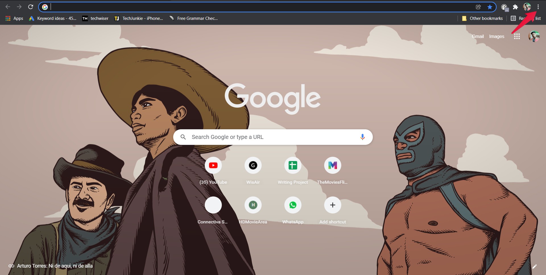Open the HDMovieArea shortcut tile
Image resolution: width=546 pixels, height=275 pixels.
click(x=253, y=211)
